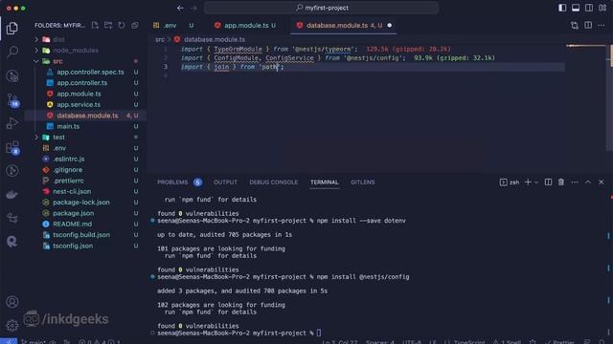Toggle the bottom panel visibility
Image resolution: width=613 pixels, height=344 pixels.
576,8
